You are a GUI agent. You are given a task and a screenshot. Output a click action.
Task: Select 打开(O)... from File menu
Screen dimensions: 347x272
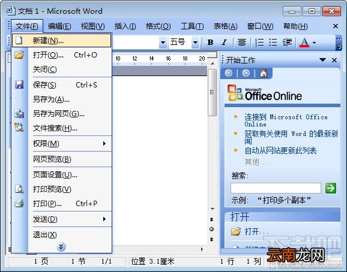click(x=61, y=55)
